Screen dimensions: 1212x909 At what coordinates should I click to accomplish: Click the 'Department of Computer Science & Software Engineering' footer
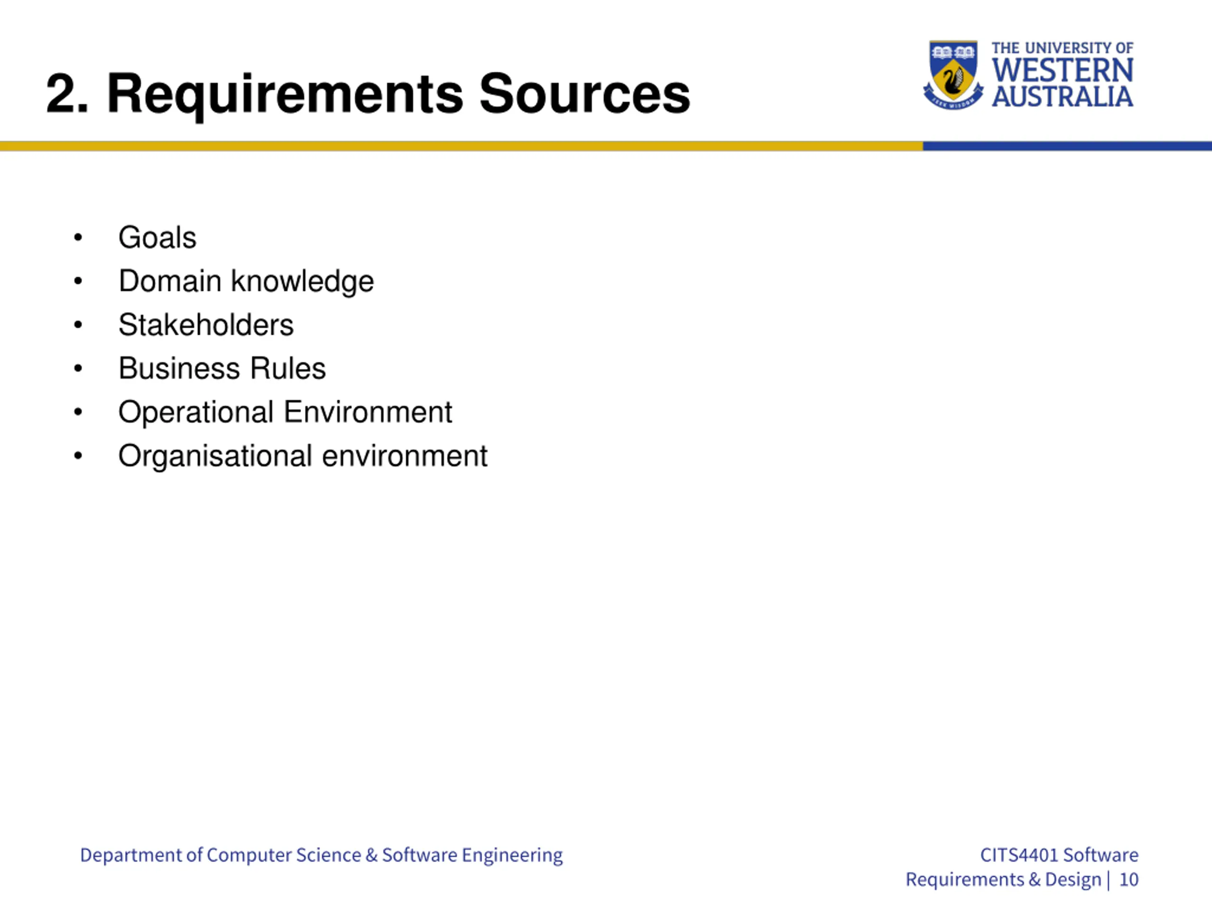[x=321, y=856]
